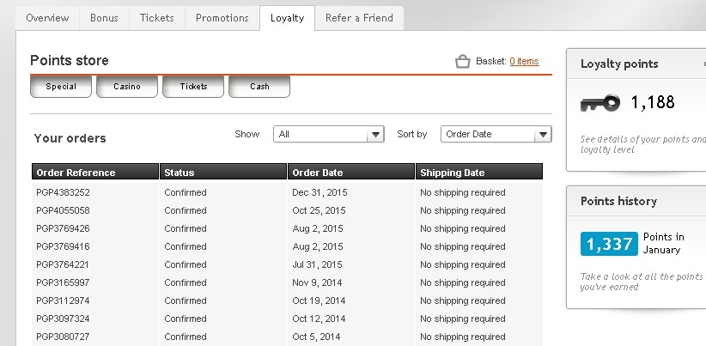
Task: Open the Show filter dropdown arrow
Action: click(x=375, y=134)
